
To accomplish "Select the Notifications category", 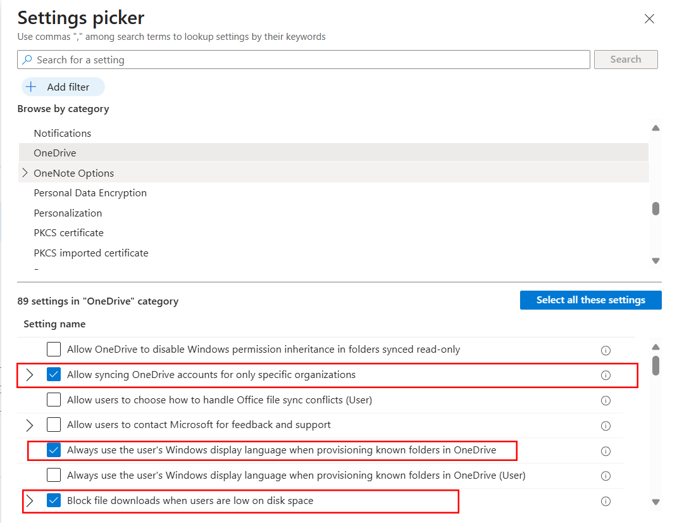I will [x=63, y=133].
